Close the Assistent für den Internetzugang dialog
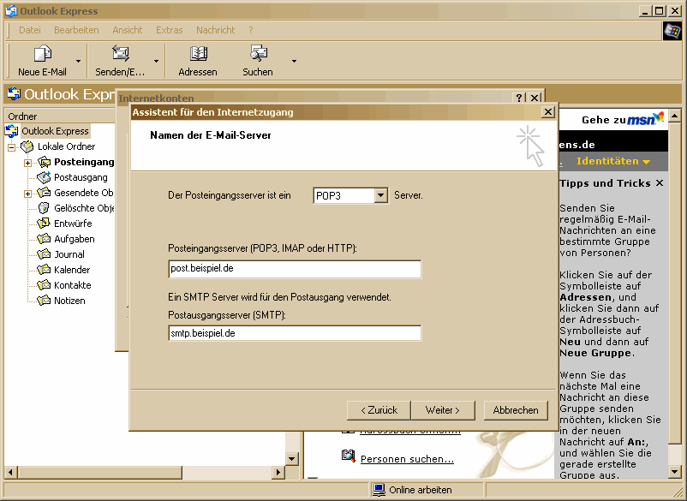687x501 pixels. (x=548, y=112)
